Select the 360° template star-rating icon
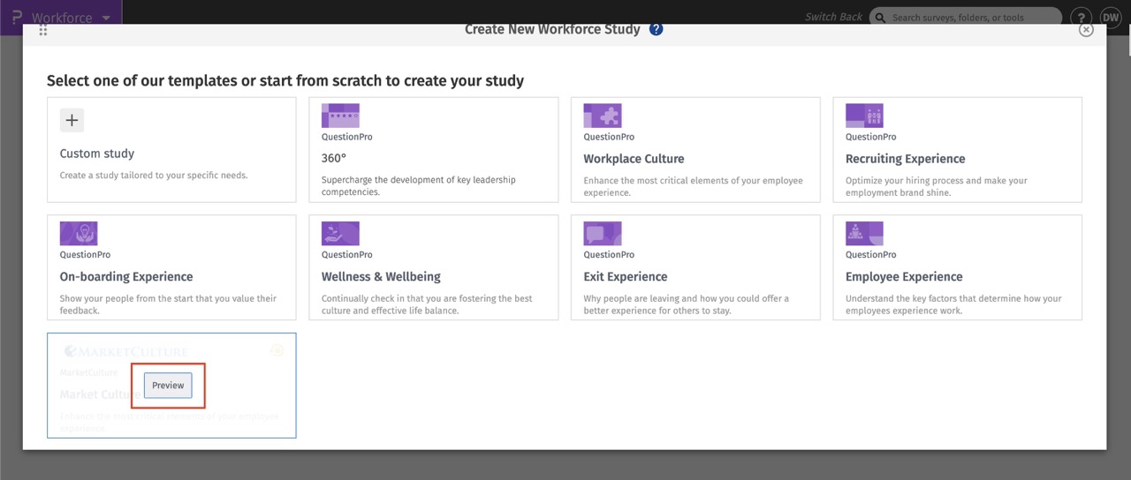The height and width of the screenshot is (480, 1131). [x=340, y=116]
